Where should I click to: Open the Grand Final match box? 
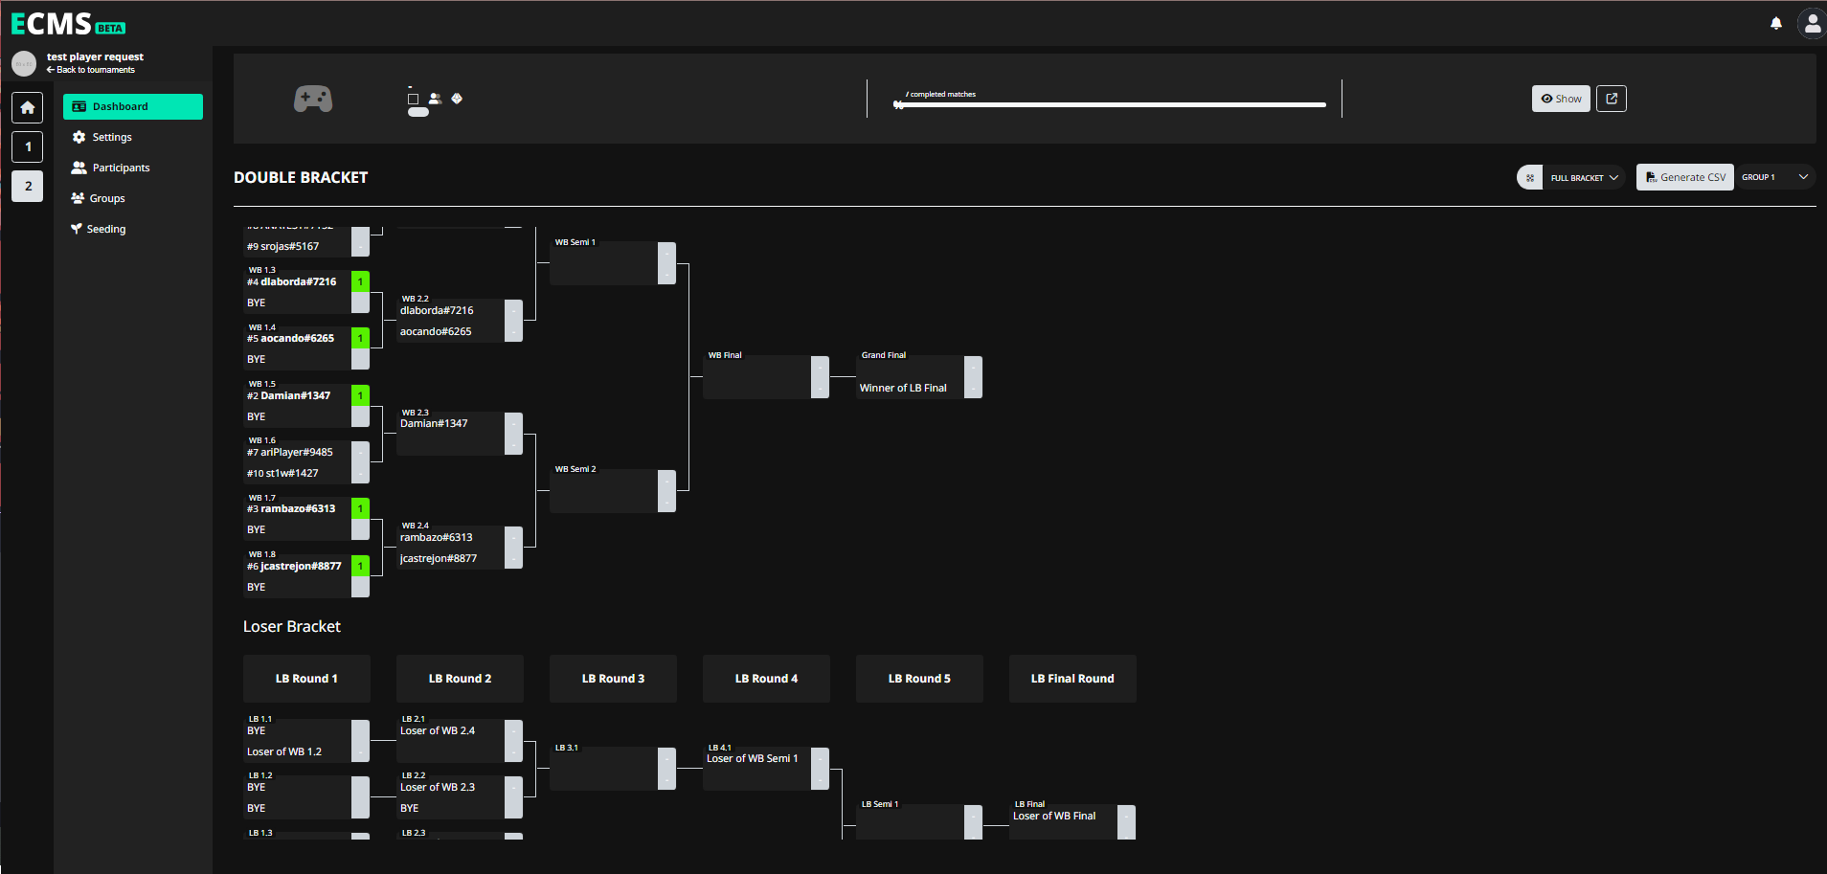pos(919,377)
